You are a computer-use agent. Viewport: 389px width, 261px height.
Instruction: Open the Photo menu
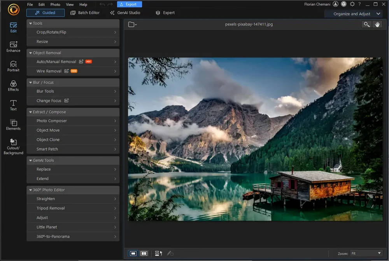[55, 4]
